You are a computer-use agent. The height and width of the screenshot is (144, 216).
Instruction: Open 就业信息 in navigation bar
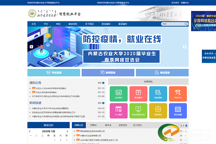73,24
